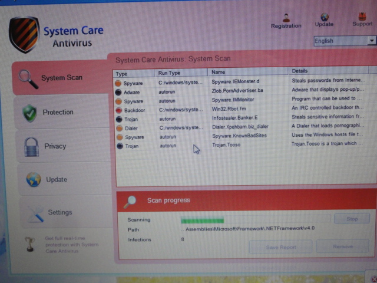Click the Infections count 8
This screenshot has height=283, width=377.
pyautogui.click(x=183, y=239)
